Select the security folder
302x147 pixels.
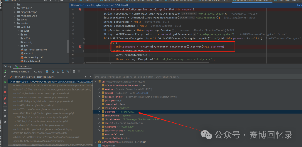click(28, 42)
